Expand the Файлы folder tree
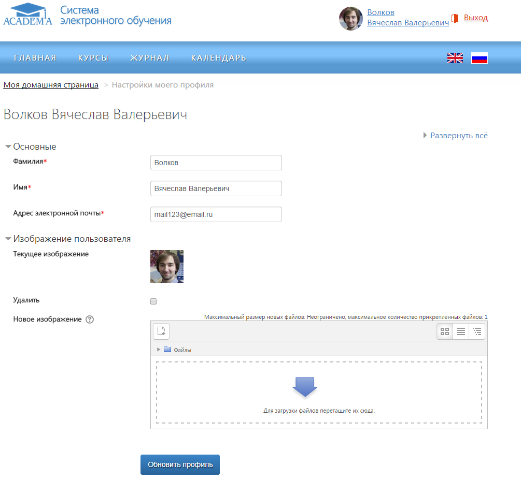This screenshot has width=521, height=481. (x=159, y=350)
